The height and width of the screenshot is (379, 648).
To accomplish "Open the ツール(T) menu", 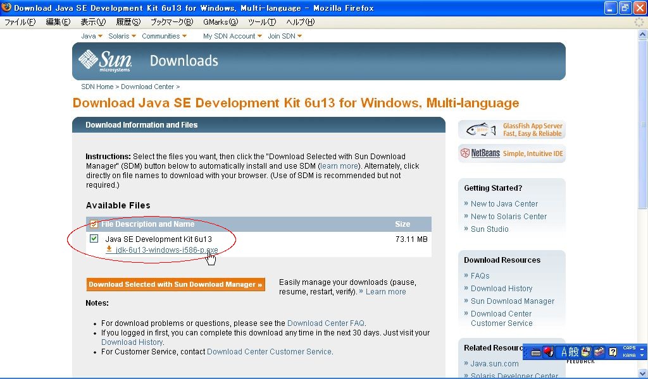I will point(262,22).
